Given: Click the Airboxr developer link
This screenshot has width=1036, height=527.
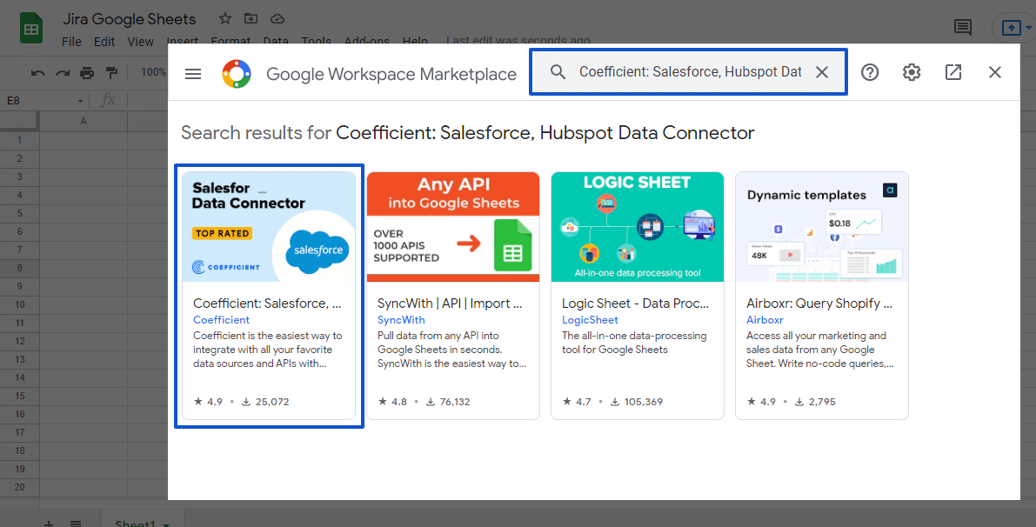Looking at the screenshot, I should pyautogui.click(x=765, y=320).
